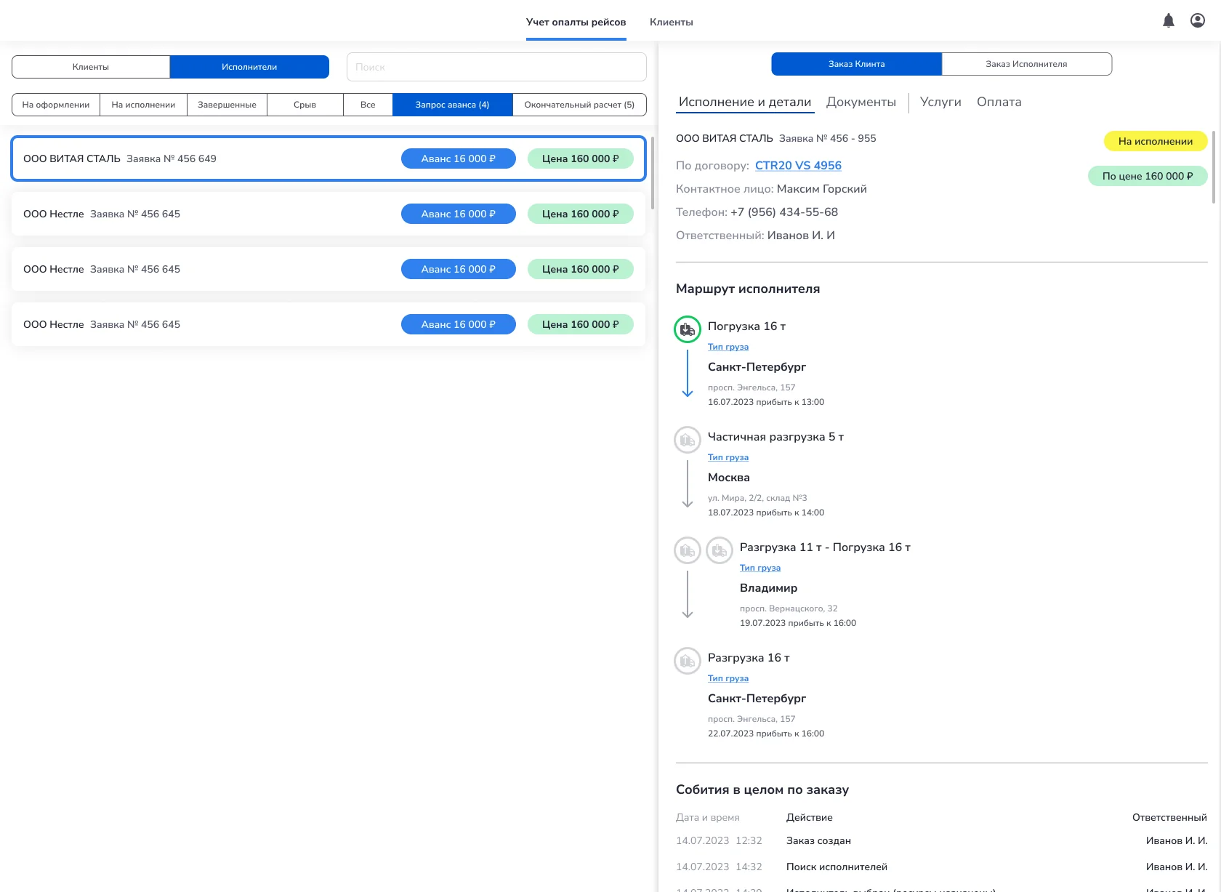Filter by Завершенные status
This screenshot has width=1221, height=892.
(x=227, y=105)
